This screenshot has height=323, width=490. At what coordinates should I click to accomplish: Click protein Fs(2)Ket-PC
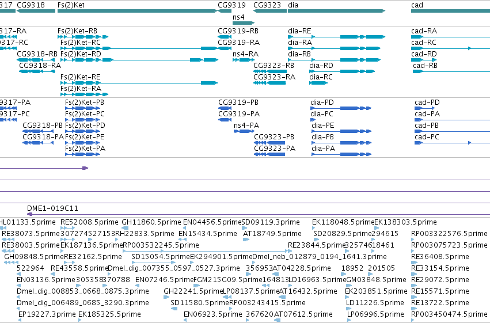pyautogui.click(x=85, y=114)
